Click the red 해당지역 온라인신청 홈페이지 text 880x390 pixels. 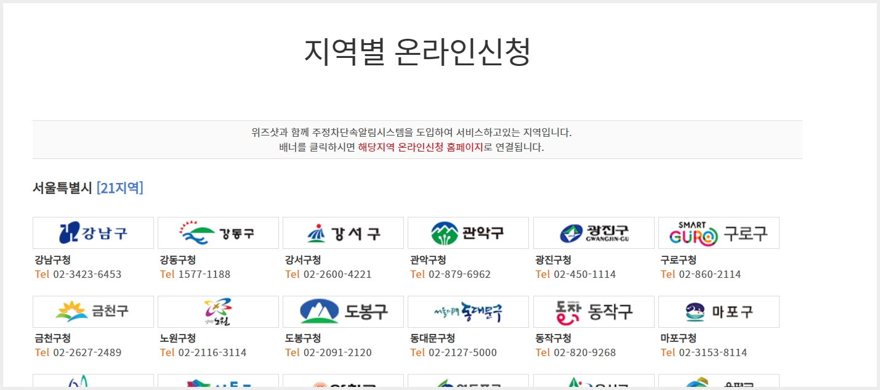tap(421, 147)
